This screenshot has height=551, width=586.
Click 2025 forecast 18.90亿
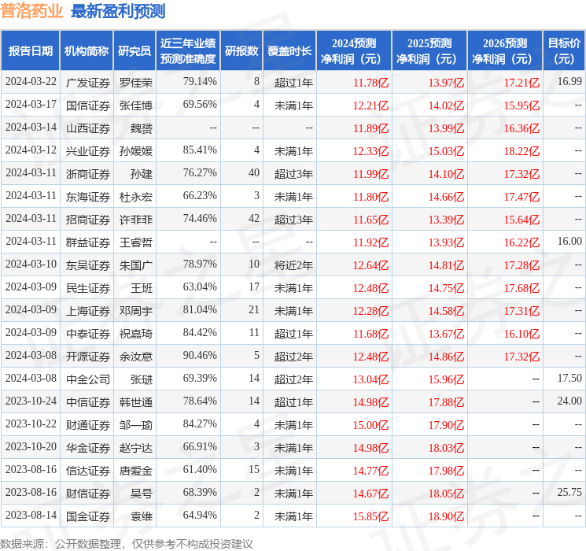point(446,516)
